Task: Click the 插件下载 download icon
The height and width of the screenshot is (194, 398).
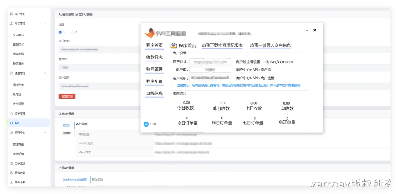Action: (11, 182)
